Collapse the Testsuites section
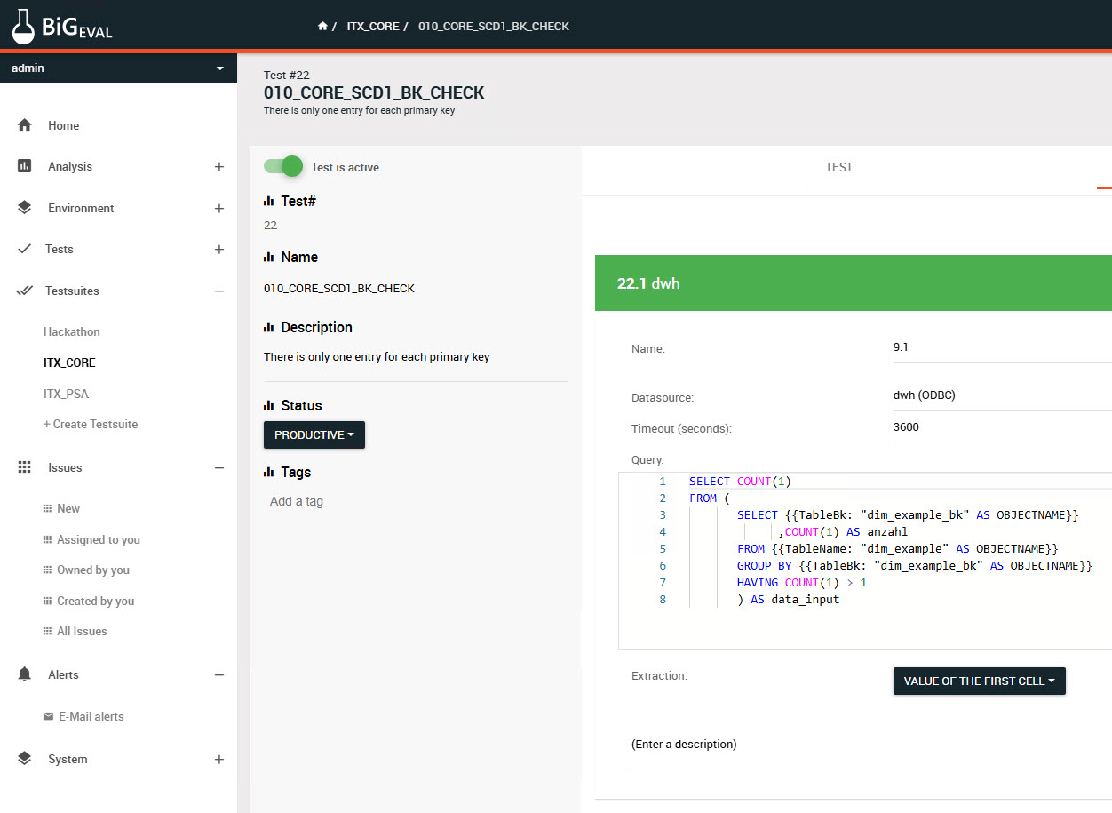 coord(219,291)
